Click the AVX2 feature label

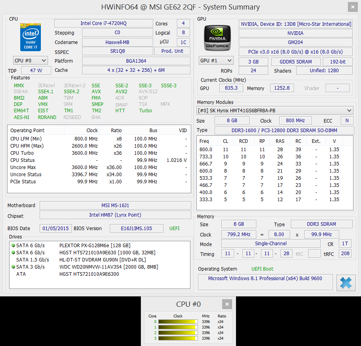click(x=121, y=92)
